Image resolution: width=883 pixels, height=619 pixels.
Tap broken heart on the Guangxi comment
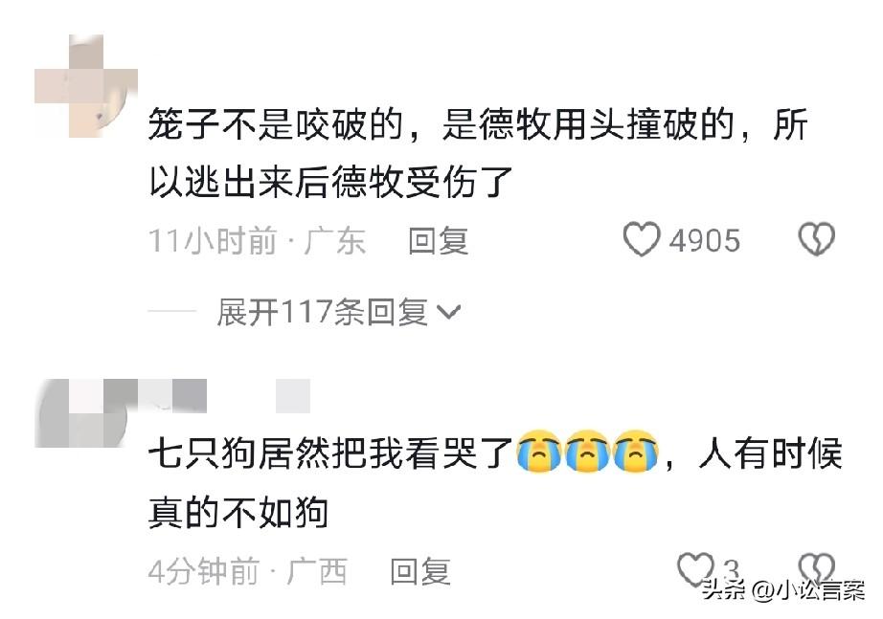[817, 569]
